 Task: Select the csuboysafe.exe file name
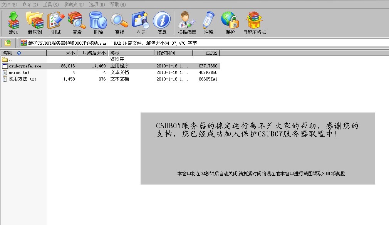pos(25,66)
